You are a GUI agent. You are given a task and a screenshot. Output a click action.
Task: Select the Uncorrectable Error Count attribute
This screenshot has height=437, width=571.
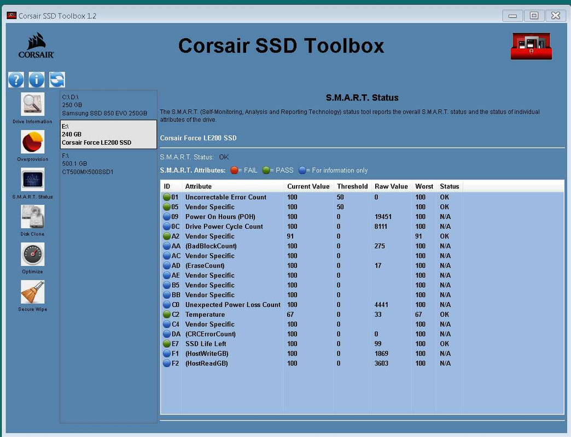(x=226, y=197)
